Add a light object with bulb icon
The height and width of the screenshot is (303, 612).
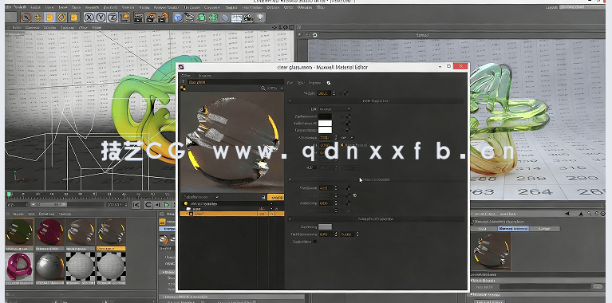(260, 18)
